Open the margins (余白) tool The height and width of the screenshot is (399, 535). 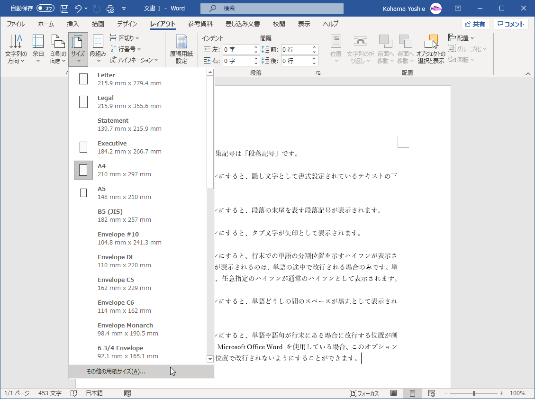(x=38, y=49)
